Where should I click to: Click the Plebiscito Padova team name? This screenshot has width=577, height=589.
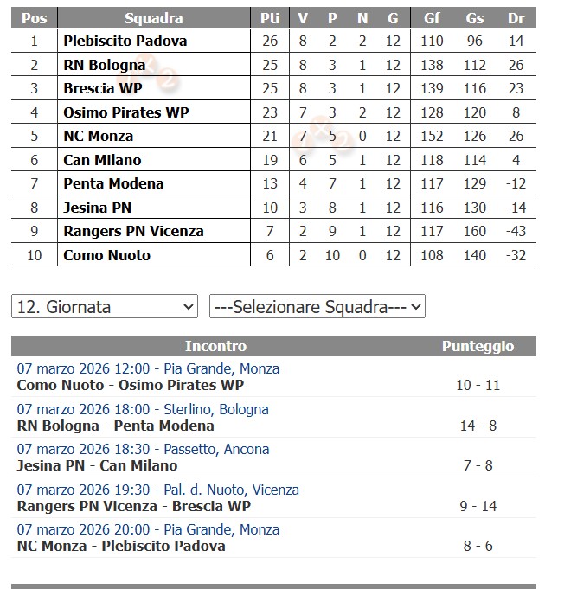pyautogui.click(x=125, y=41)
